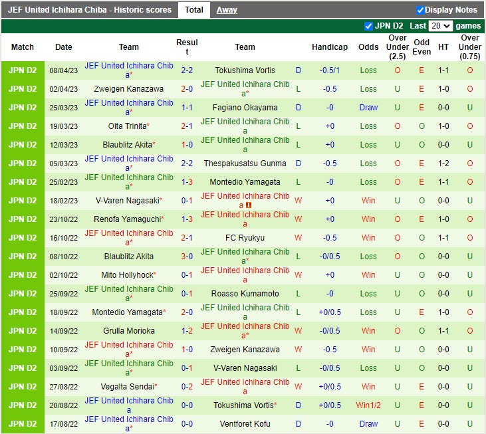Image resolution: width=486 pixels, height=434 pixels.
Task: Click the Odds column header
Action: point(368,47)
